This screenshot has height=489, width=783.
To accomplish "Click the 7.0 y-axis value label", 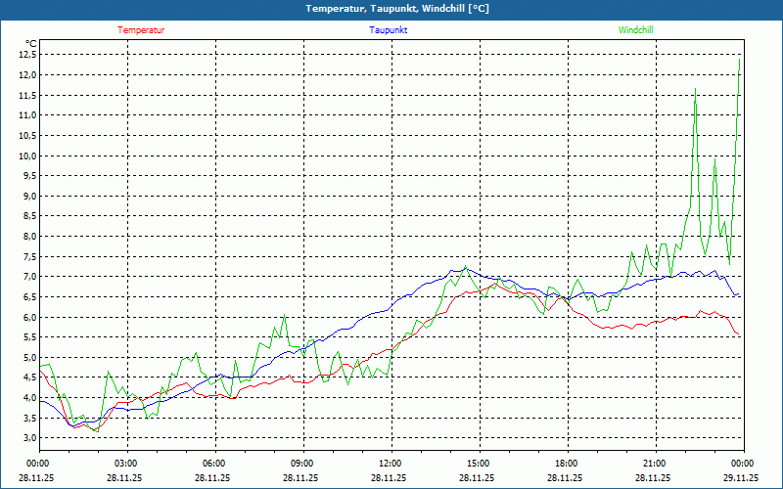I will (x=28, y=277).
